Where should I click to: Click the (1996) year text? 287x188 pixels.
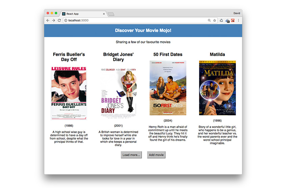pos(217,120)
